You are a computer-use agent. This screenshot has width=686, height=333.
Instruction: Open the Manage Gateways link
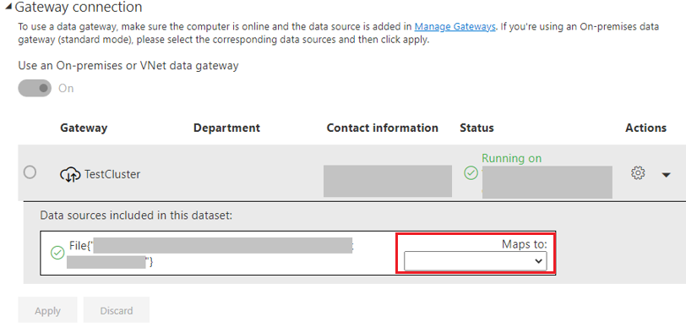point(455,26)
